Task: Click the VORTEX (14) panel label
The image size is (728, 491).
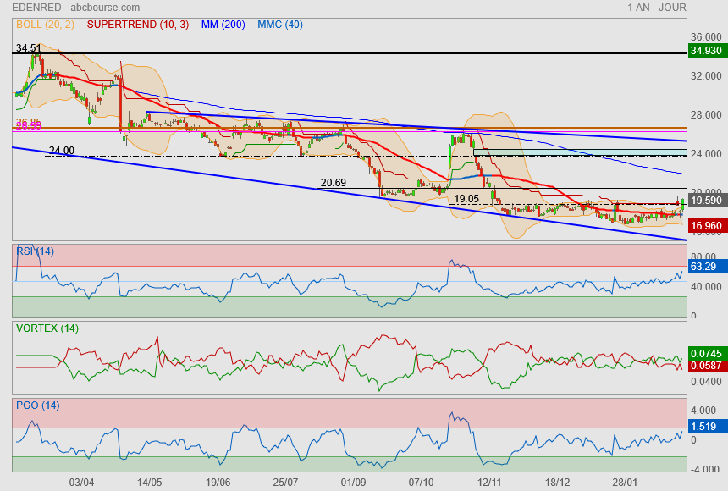Action: tap(47, 328)
